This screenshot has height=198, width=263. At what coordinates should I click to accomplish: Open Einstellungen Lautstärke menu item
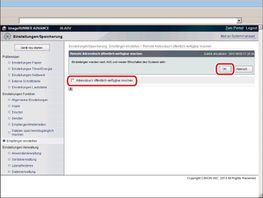pyautogui.click(x=29, y=87)
